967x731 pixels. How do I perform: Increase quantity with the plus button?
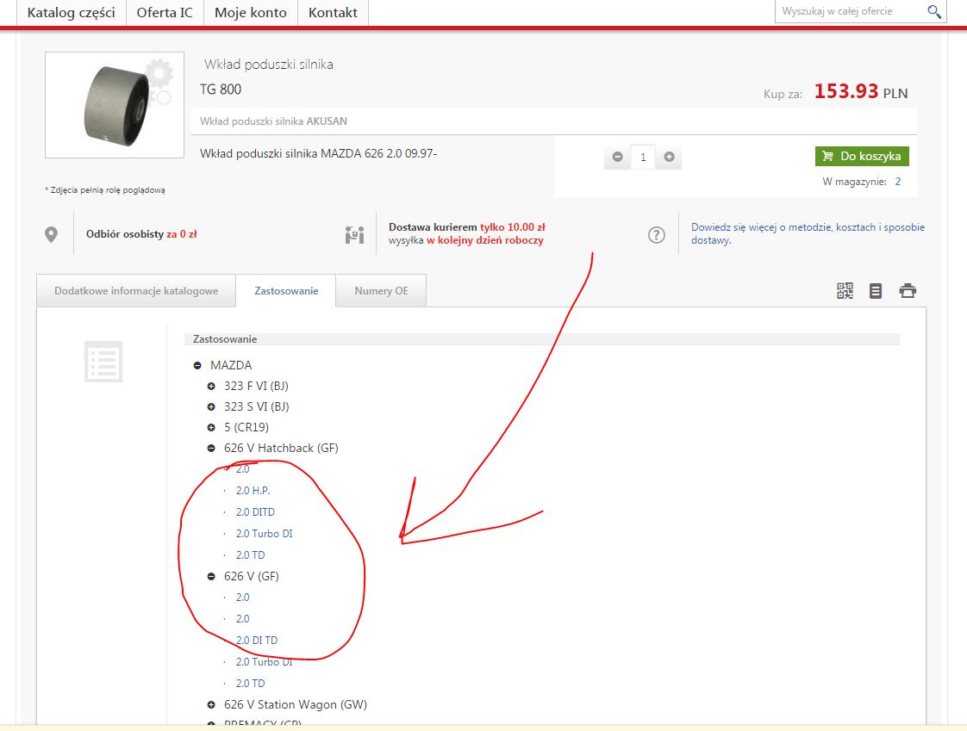(x=669, y=157)
